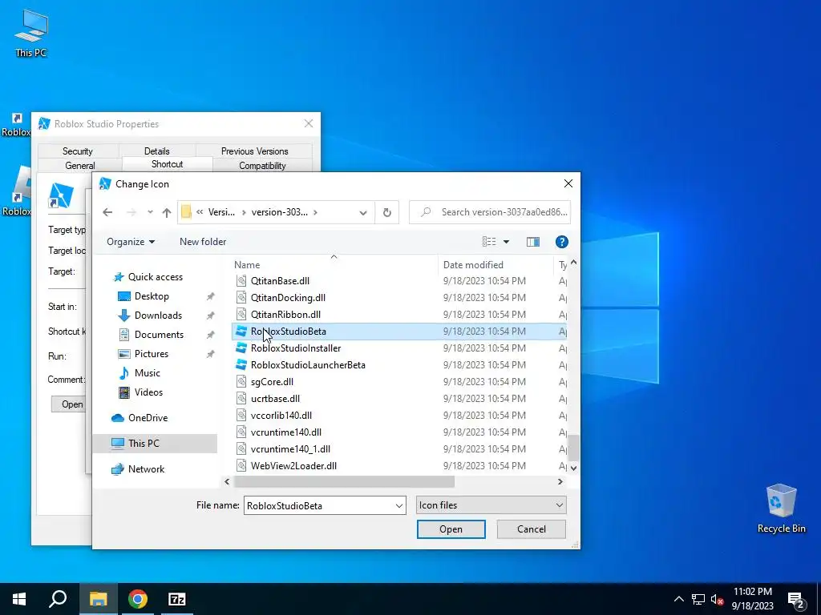Select ucrtbase.dll file
The height and width of the screenshot is (615, 821).
275,399
